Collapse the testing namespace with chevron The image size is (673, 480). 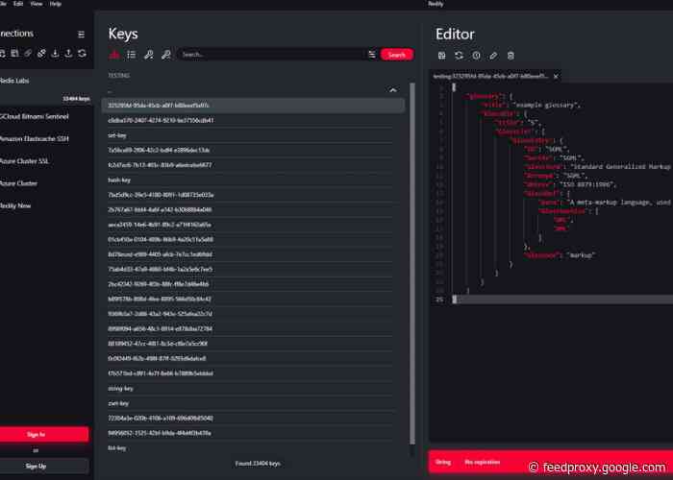[x=392, y=90]
